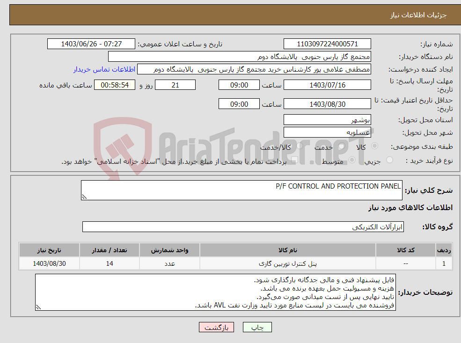Screen dimensions: 461x343
Task: Click the resize handle of buyer notes box
Action: [x=38, y=307]
